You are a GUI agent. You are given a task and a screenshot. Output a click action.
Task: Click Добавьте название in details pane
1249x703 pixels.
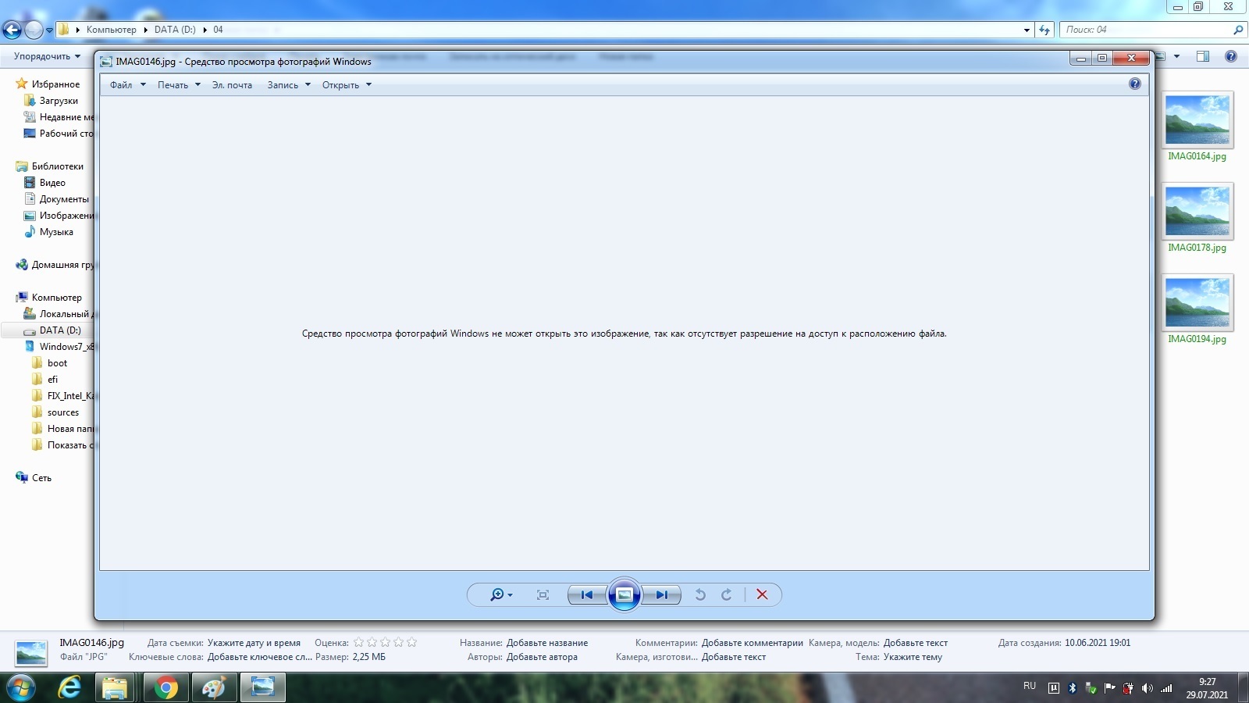[547, 643]
